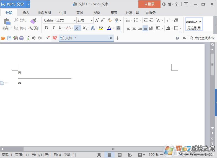Save document with floppy disk icon
Screen dimensions: 217x158
pos(9,38)
